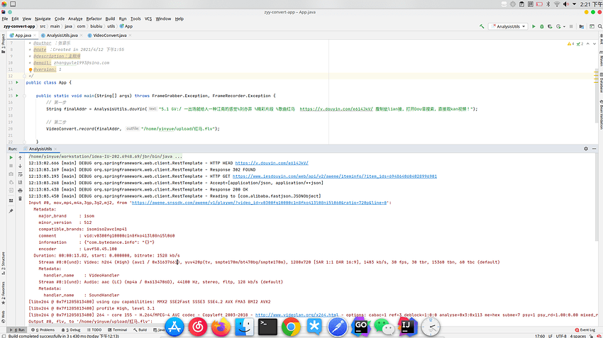Run with coverage using the shield icon
This screenshot has width=603, height=338.
click(x=550, y=26)
